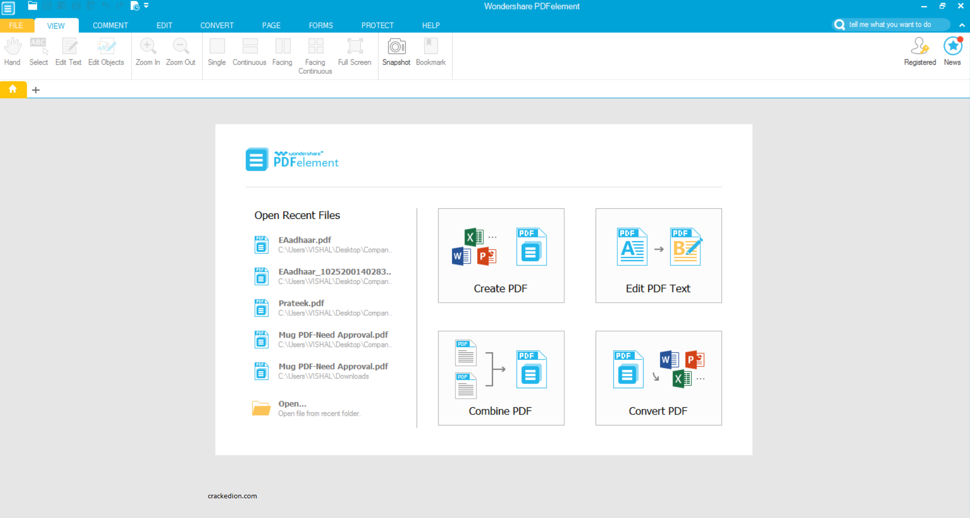Open the FILE menu
The width and height of the screenshot is (970, 518).
click(x=16, y=25)
